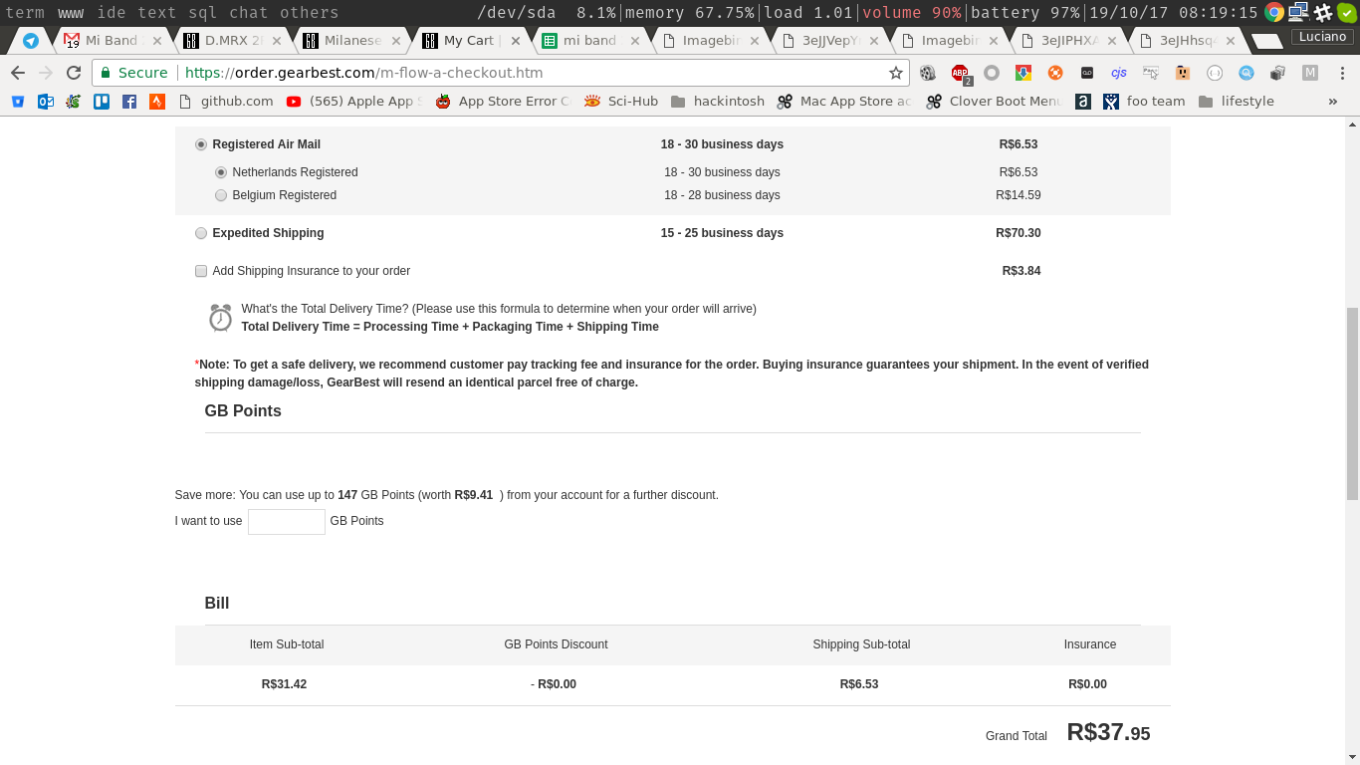Click the Telegram pinned tab icon
The image size is (1360, 765).
point(31,41)
